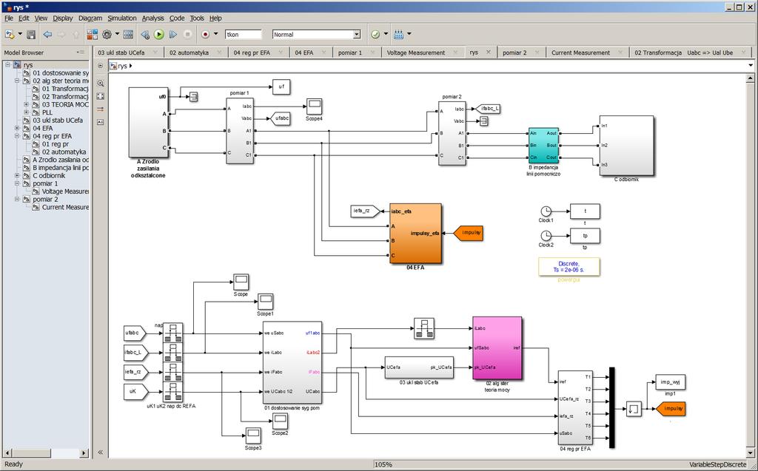Screen dimensions: 758x471
Task: Open the Record options dropdown arrow
Action: (x=215, y=34)
